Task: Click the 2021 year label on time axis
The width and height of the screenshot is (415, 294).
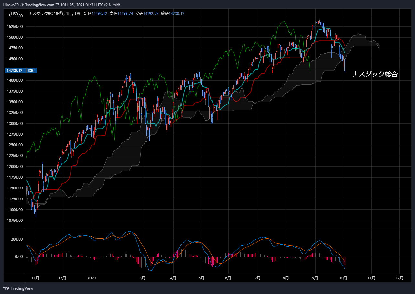Action: 92,278
